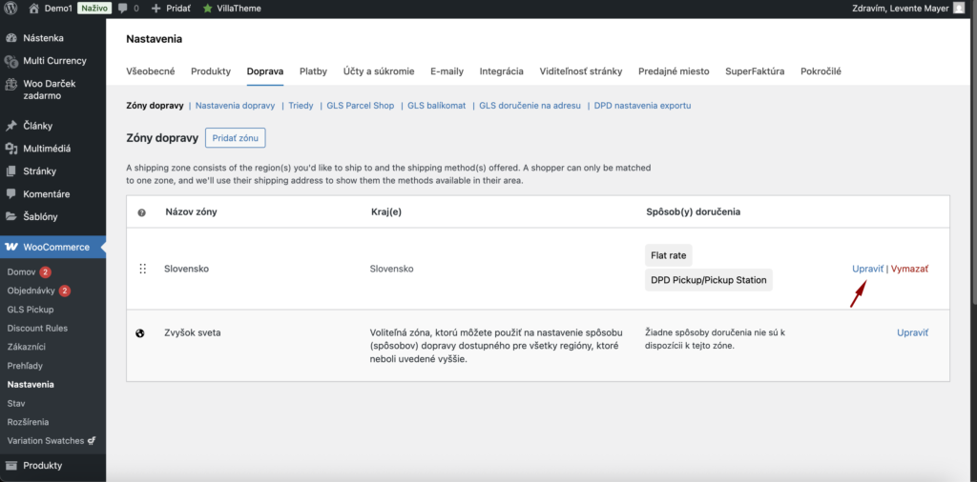Click the drag handle for Slovensko zone
The height and width of the screenshot is (482, 977).
pos(142,270)
